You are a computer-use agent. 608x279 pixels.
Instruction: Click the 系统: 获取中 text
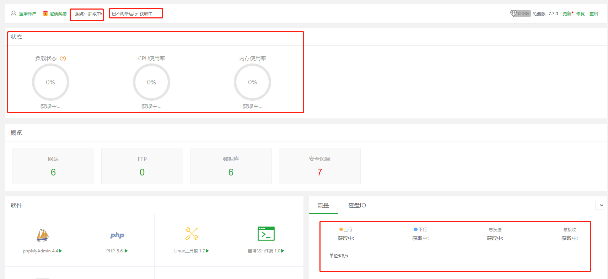88,14
